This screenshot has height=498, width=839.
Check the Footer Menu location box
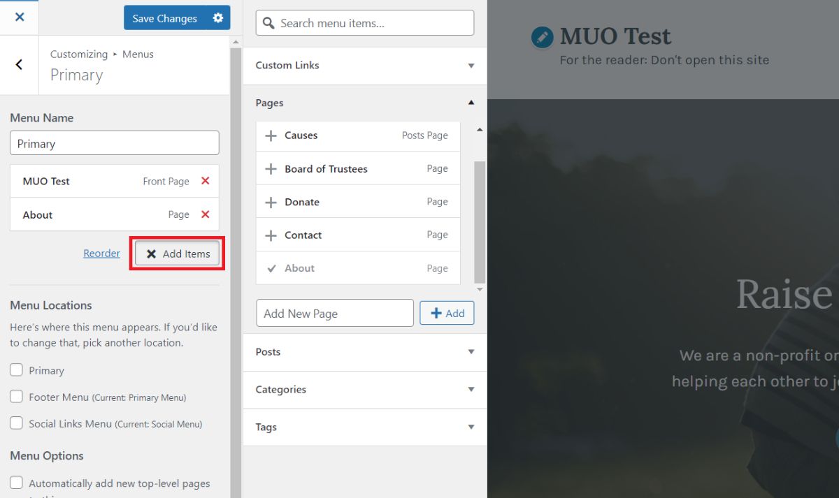(16, 396)
